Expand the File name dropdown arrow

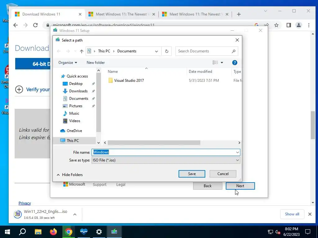pos(237,152)
